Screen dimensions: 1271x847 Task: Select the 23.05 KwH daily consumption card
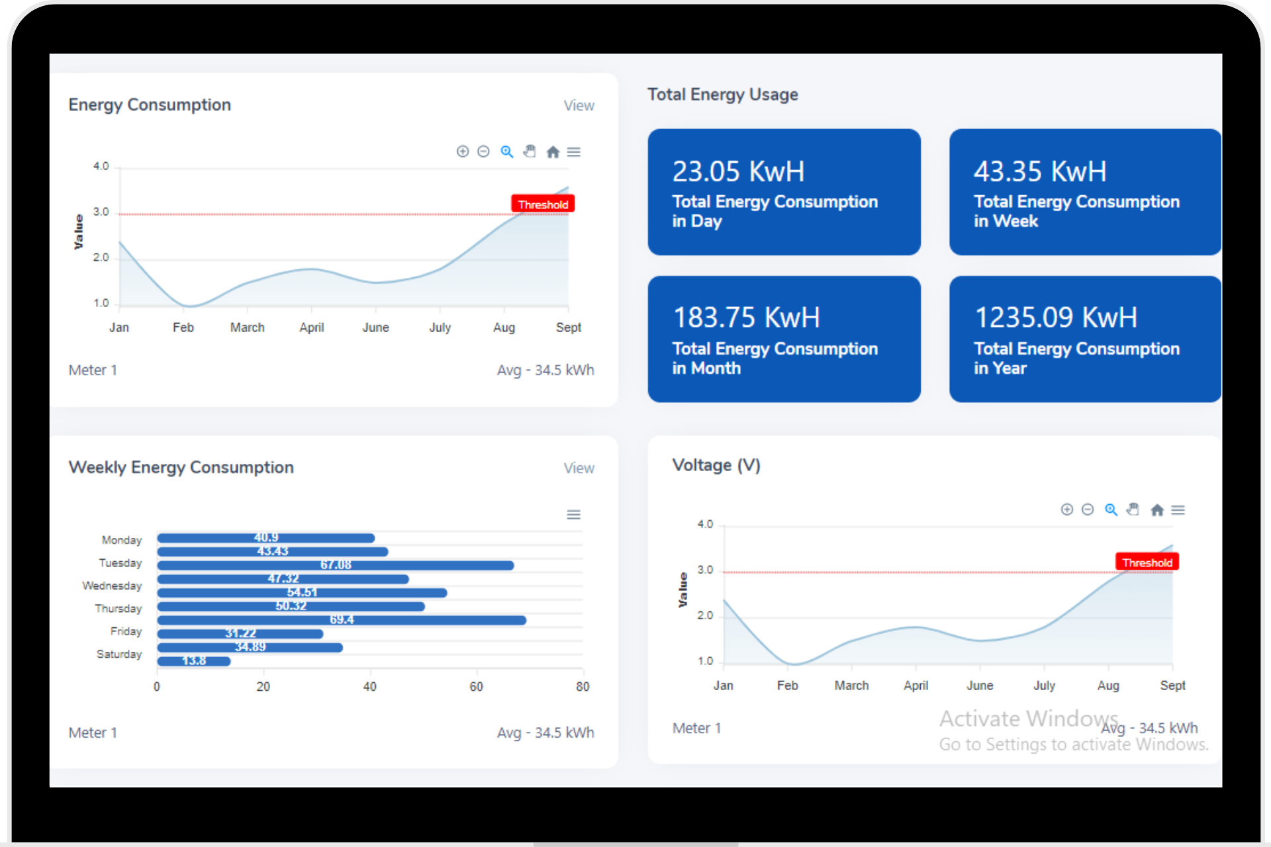[x=784, y=192]
